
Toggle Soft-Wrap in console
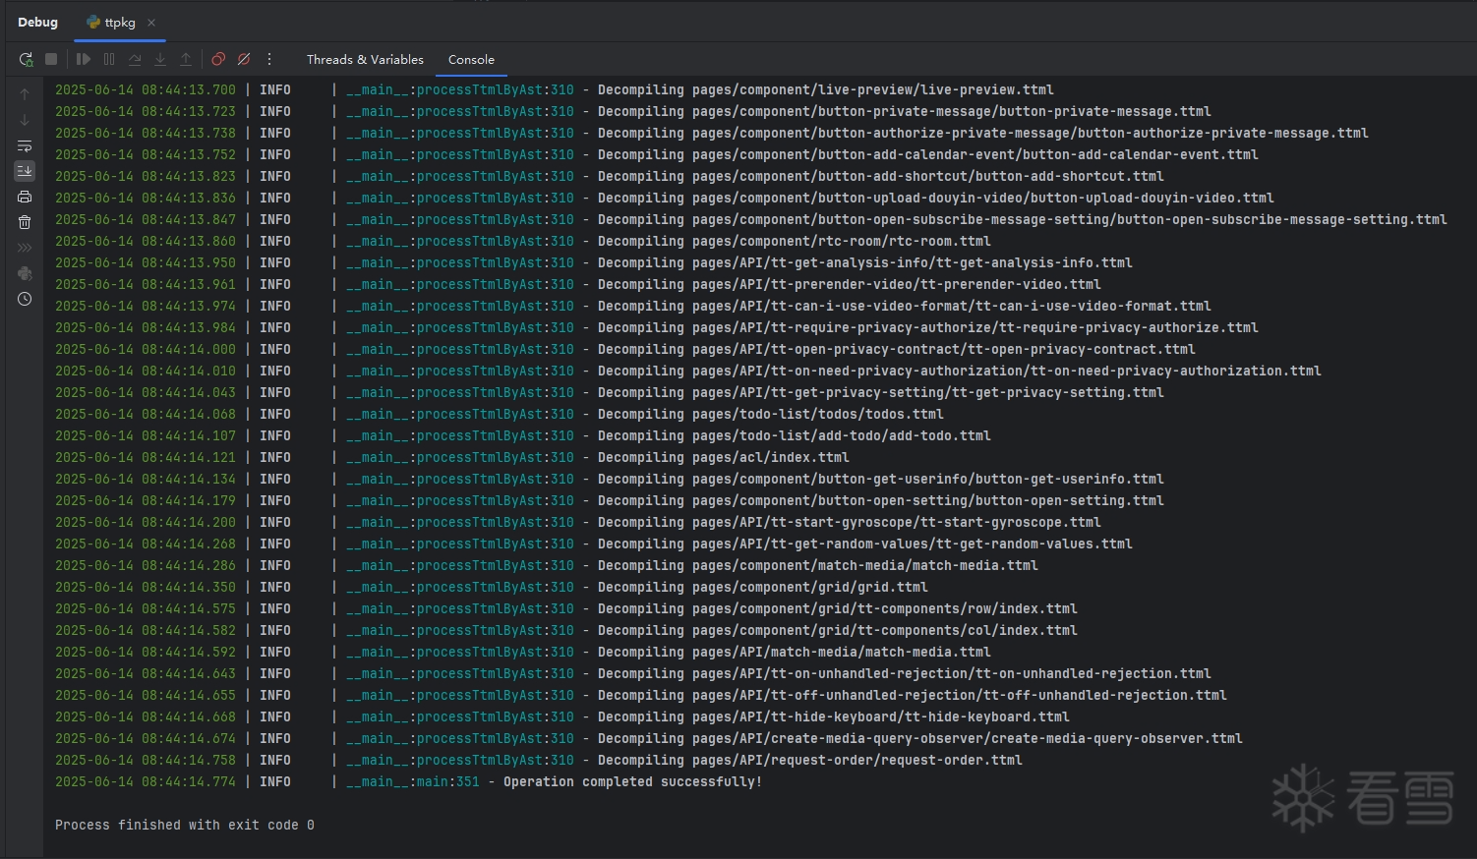click(25, 145)
